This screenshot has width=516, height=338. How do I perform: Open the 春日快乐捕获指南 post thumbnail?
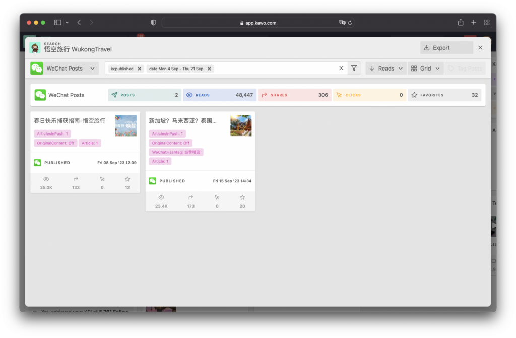125,125
